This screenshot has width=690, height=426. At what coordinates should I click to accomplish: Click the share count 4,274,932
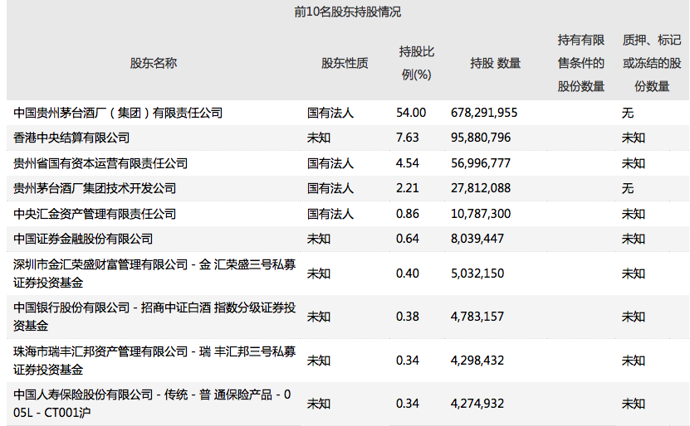click(x=477, y=404)
